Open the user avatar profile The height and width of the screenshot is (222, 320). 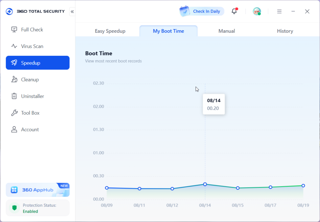click(x=257, y=12)
